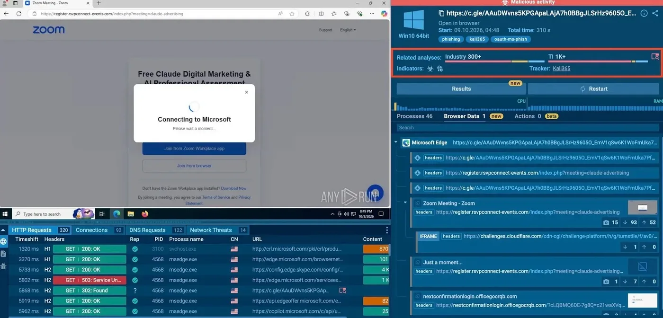Screen dimensions: 663x318
Task: Open the globe network icon in the left sidebar
Action: coord(4,242)
